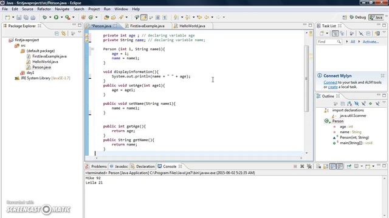Viewport: 389px width, 218px height.
Task: Click the Previous Annotation toolbar icon
Action: coord(188,18)
